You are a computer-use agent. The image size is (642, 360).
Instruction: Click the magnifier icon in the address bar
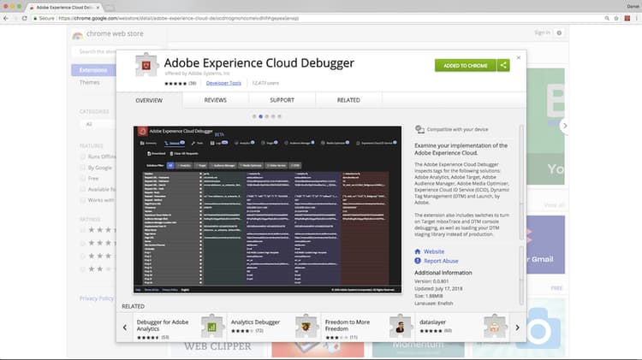[607, 18]
